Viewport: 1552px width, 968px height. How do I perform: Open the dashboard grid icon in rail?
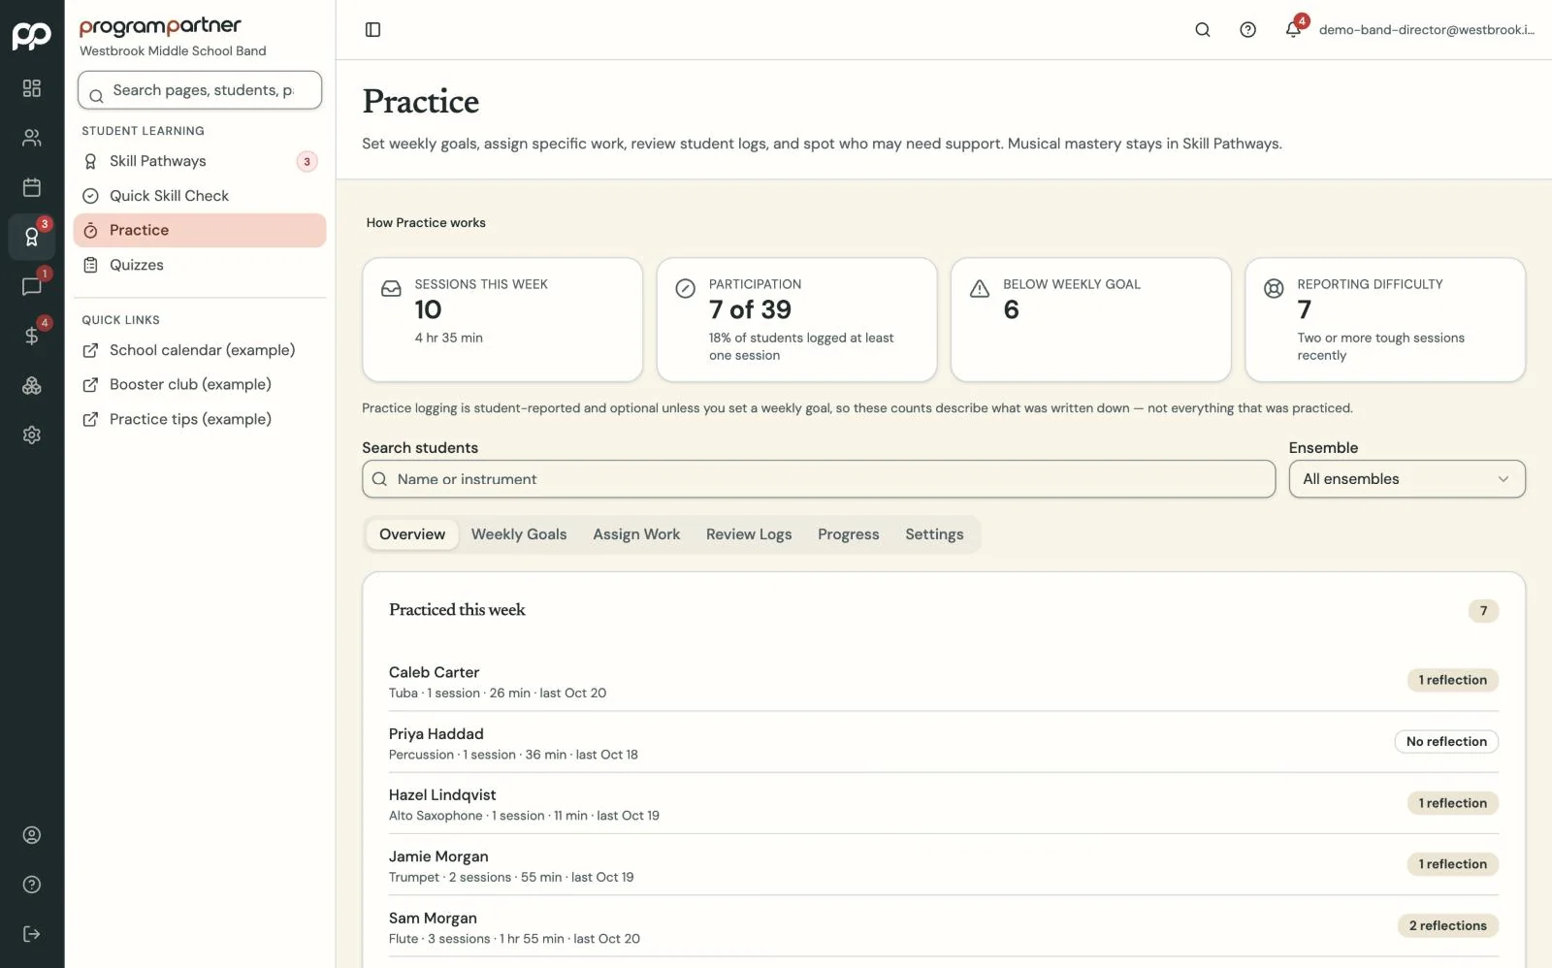click(x=32, y=88)
